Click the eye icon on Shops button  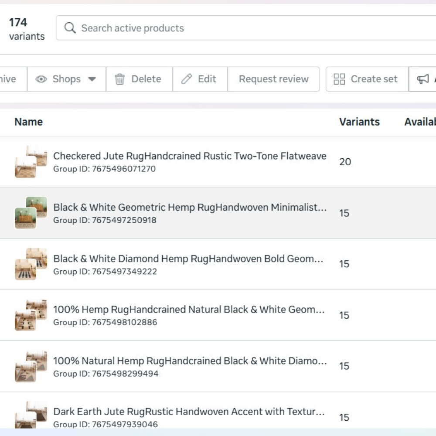click(x=41, y=79)
